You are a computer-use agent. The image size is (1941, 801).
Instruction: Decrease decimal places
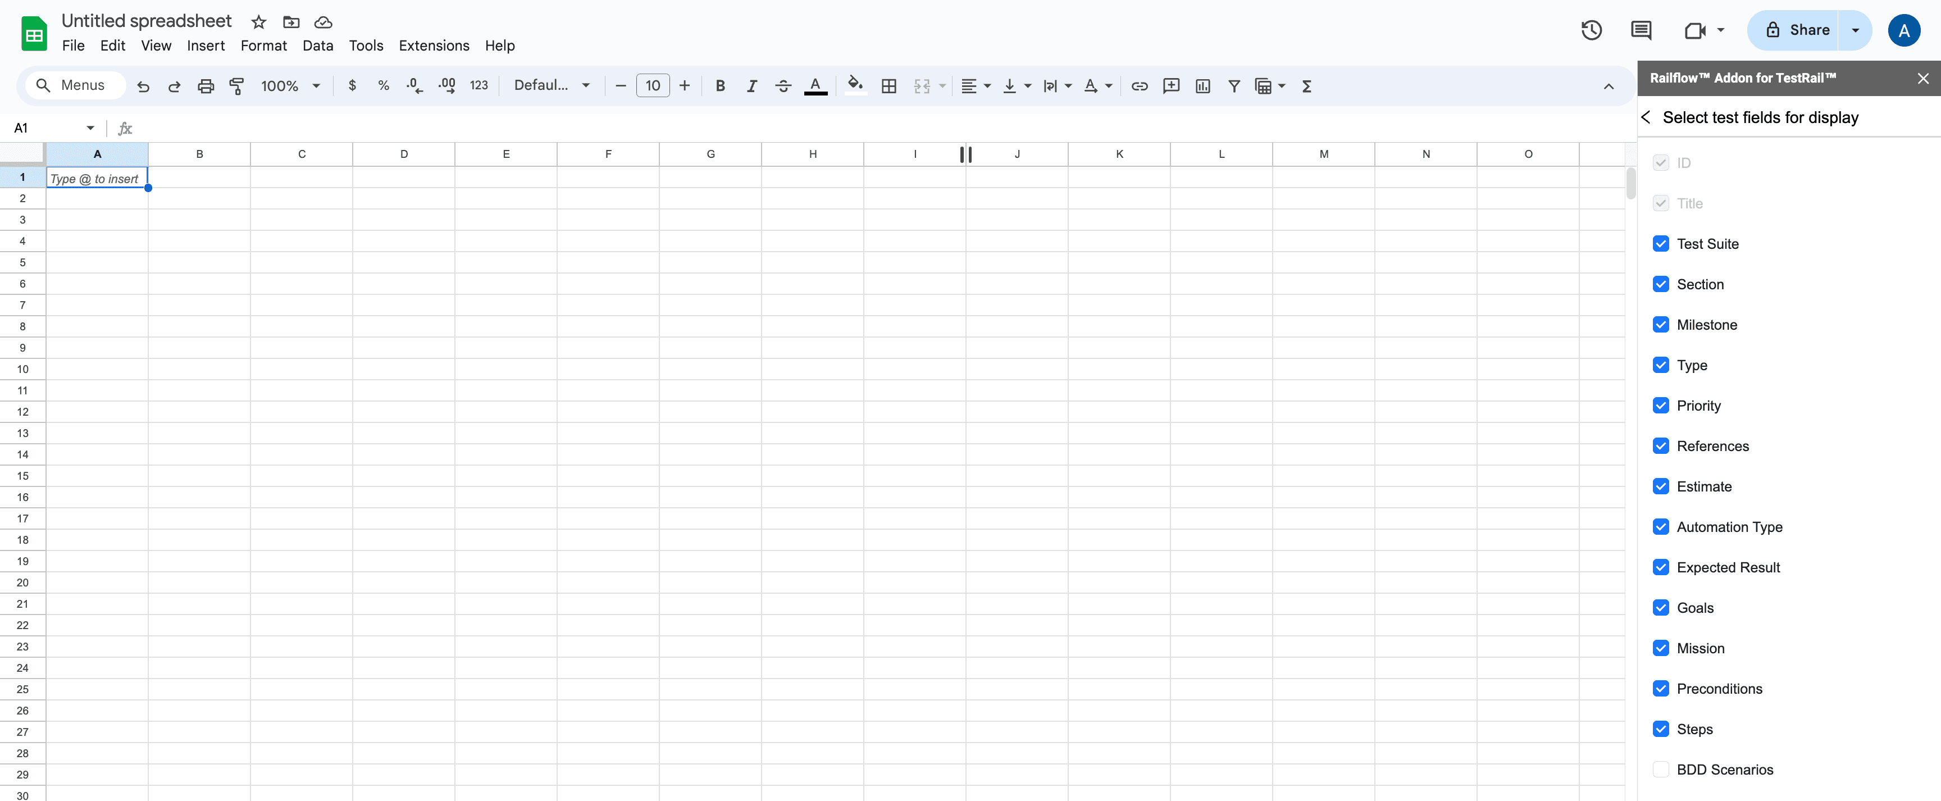pyautogui.click(x=414, y=85)
